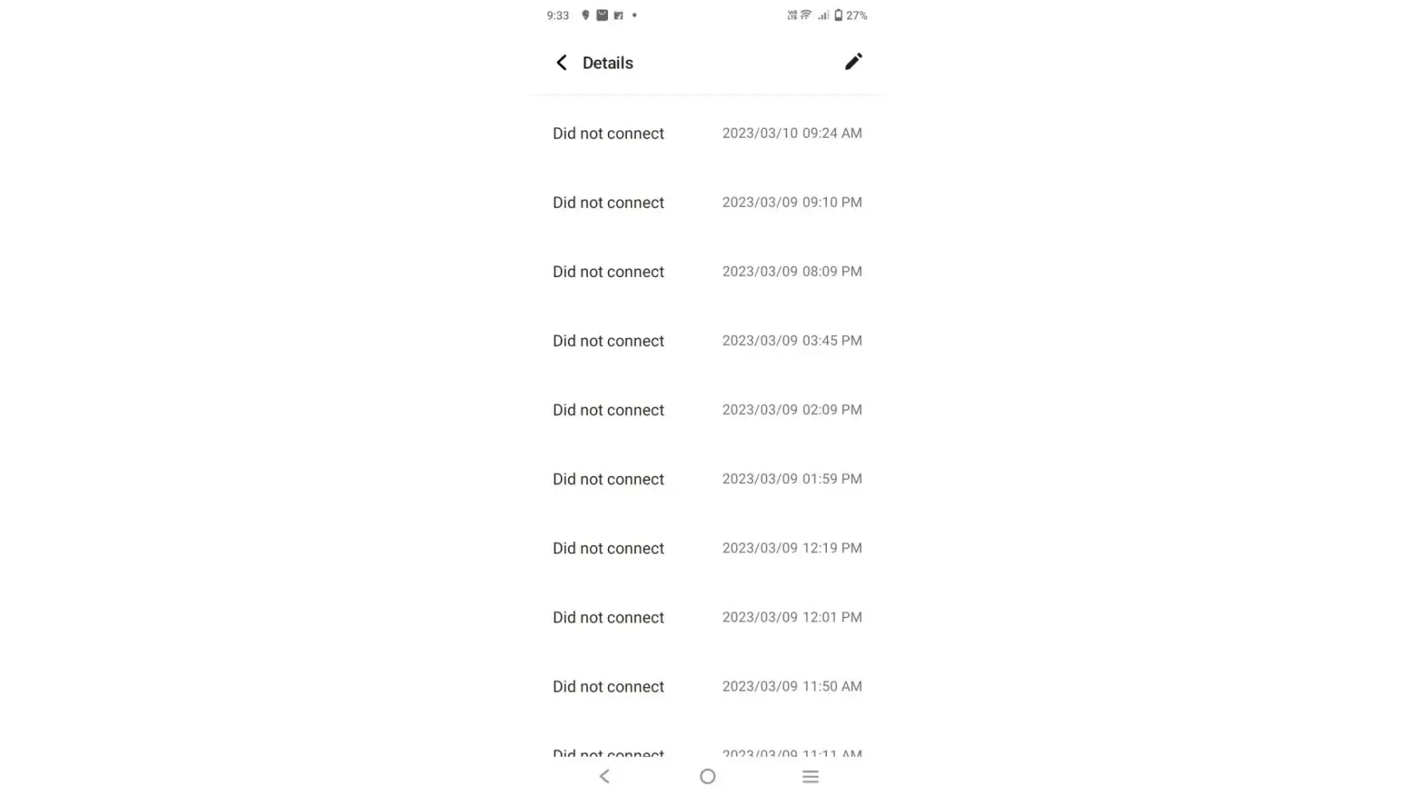Open the 11:50 AM call entry
The height and width of the screenshot is (796, 1415).
point(707,686)
